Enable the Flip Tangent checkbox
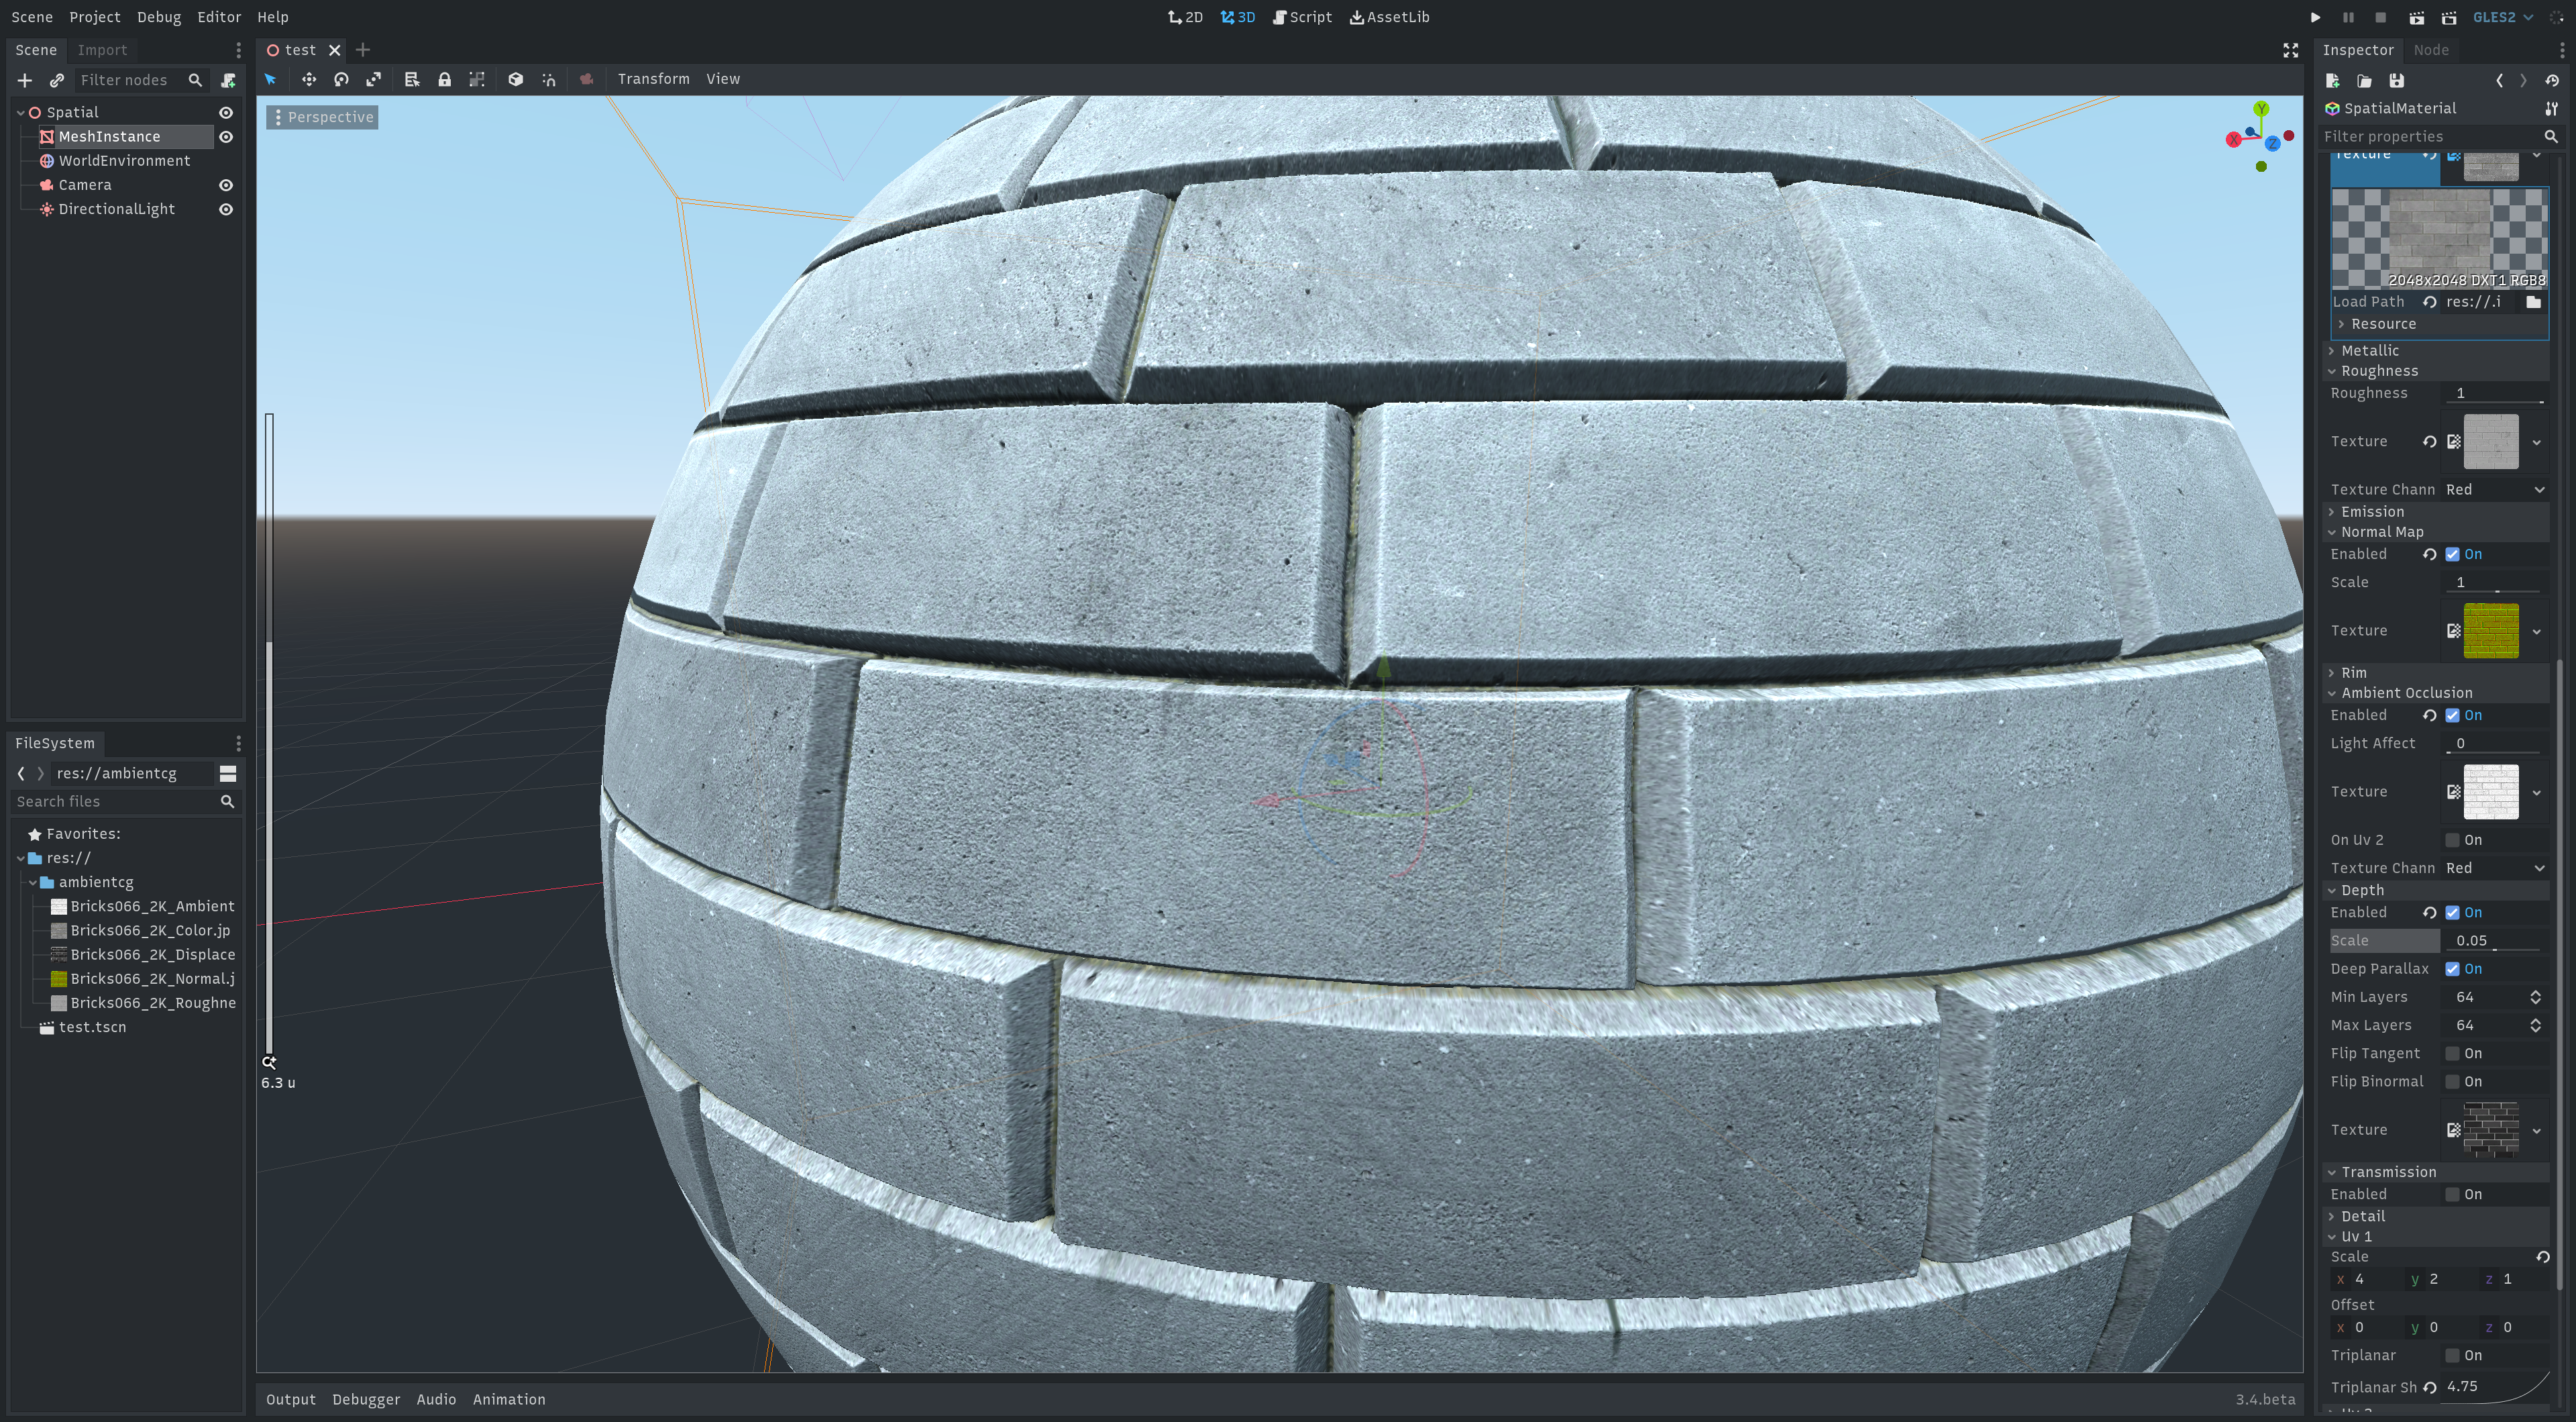 pos(2452,1053)
